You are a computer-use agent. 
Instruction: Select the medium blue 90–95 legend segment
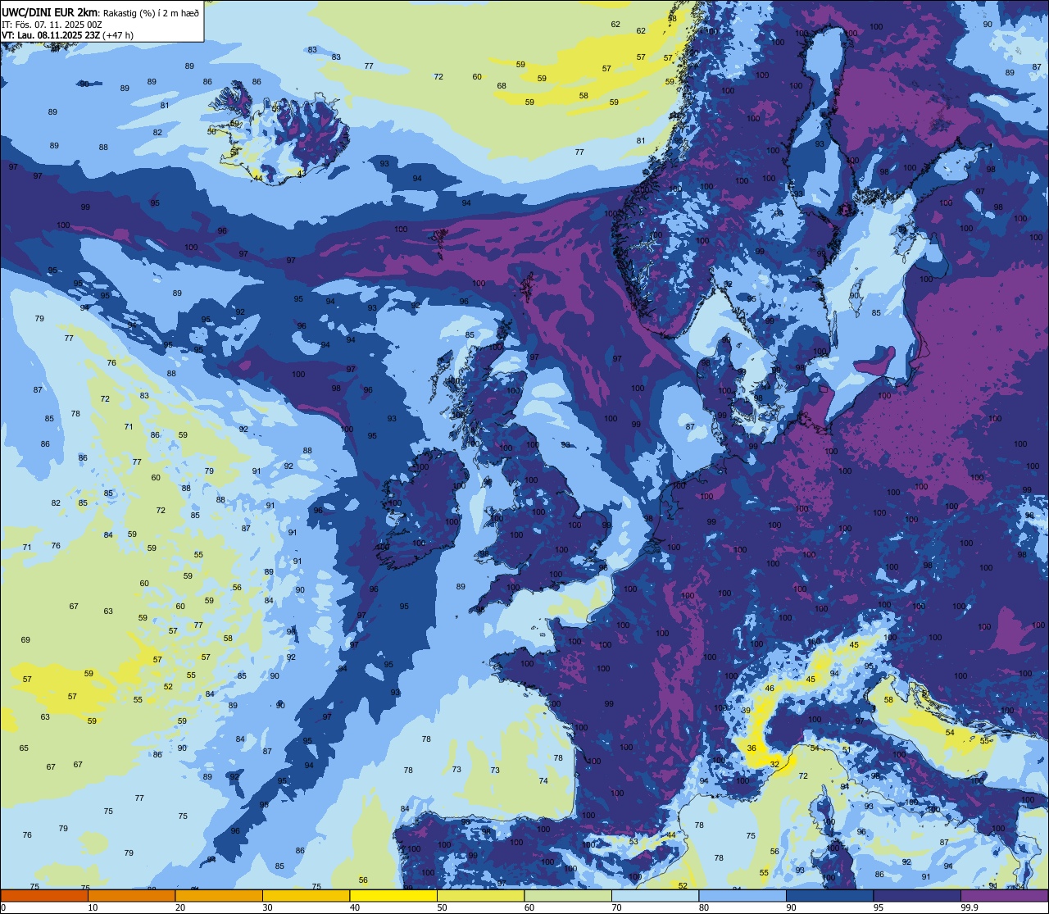point(829,895)
